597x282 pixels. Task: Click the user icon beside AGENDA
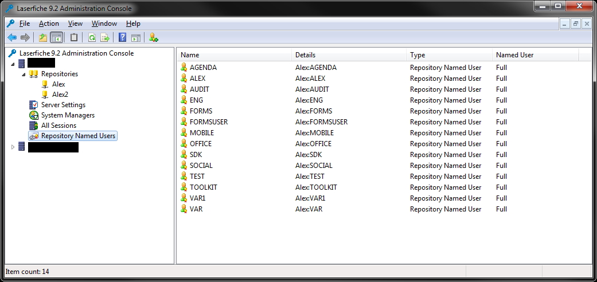click(x=184, y=68)
